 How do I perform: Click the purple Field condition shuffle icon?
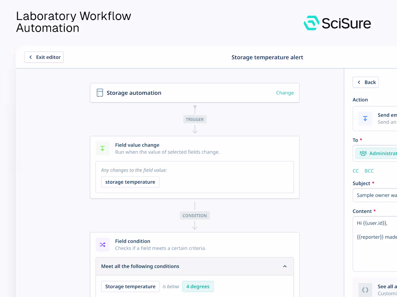point(102,244)
